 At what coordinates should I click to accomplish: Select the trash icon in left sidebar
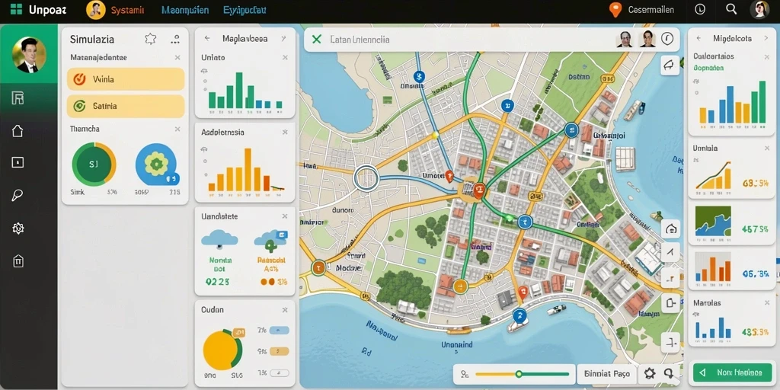click(x=18, y=261)
